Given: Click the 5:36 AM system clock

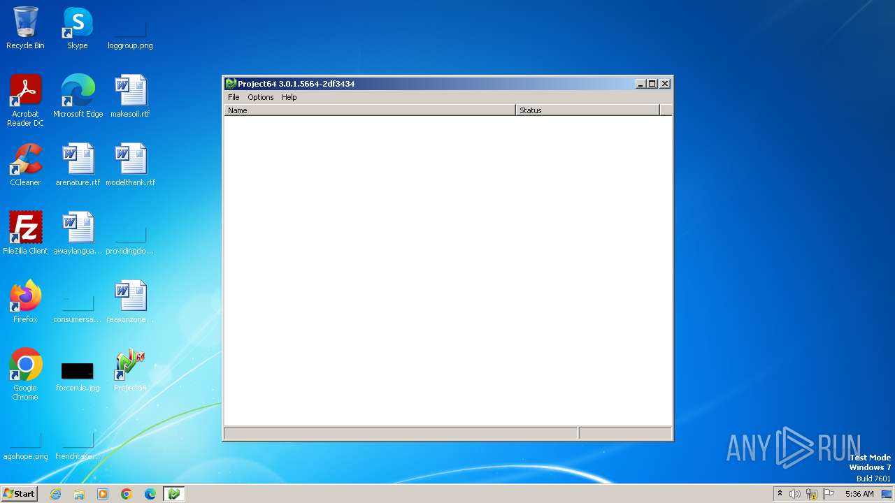Looking at the screenshot, I should (859, 494).
